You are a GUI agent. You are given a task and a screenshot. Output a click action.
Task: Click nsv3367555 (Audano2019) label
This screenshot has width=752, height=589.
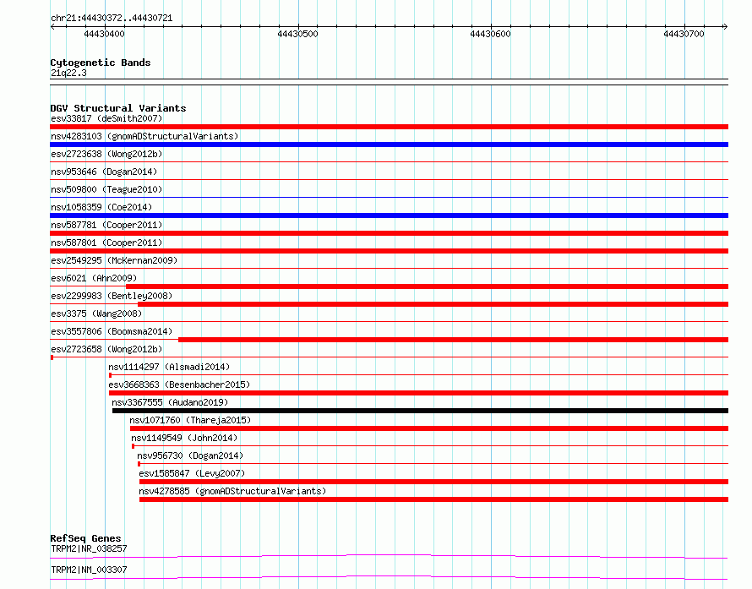point(170,402)
